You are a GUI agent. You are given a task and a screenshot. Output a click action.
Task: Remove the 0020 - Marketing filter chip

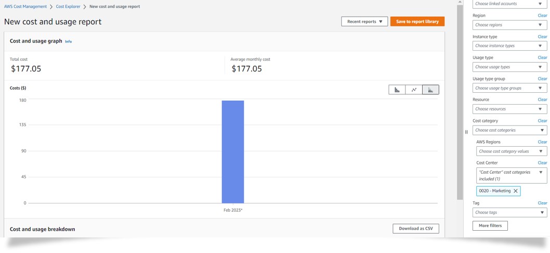515,191
